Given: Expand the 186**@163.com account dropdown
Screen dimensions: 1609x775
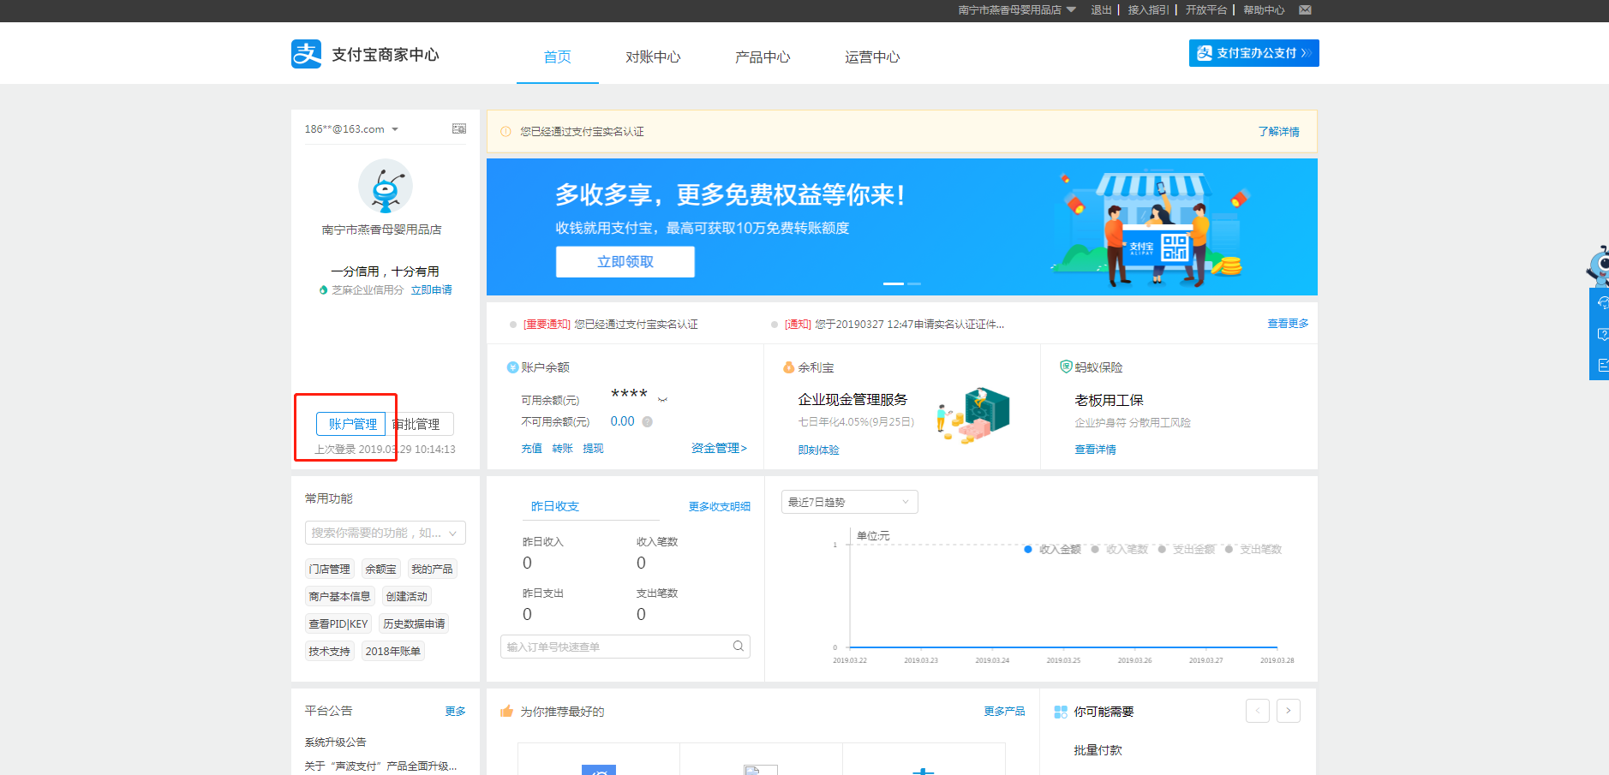Looking at the screenshot, I should point(395,129).
